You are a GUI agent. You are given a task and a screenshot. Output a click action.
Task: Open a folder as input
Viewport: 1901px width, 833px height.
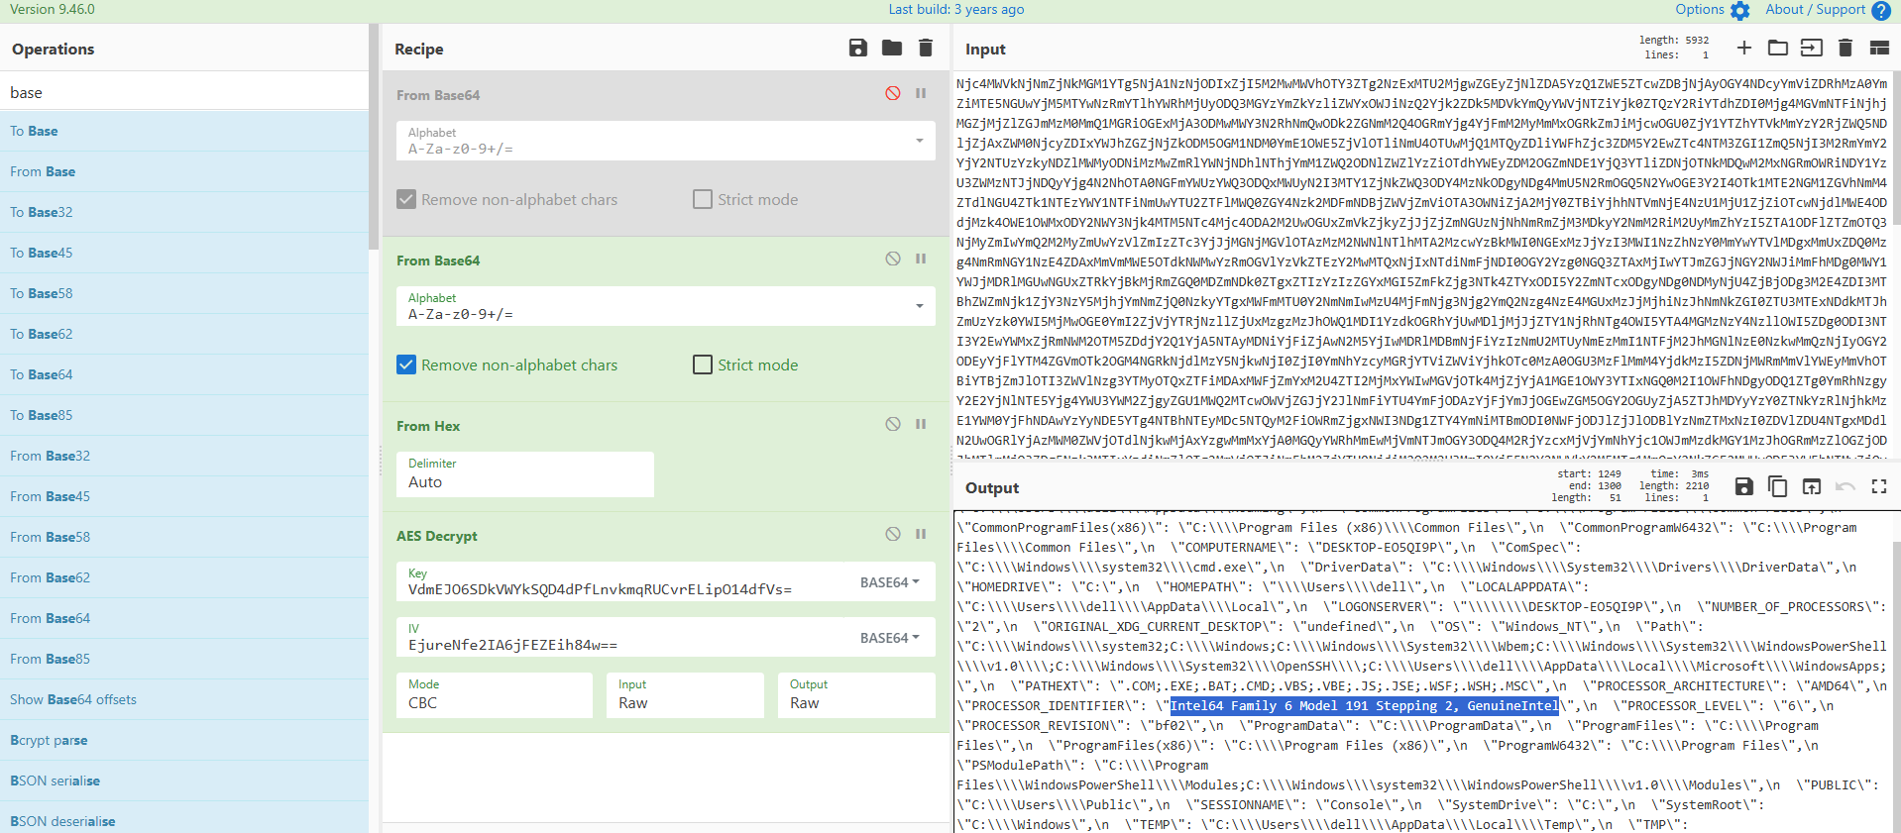coord(1778,48)
